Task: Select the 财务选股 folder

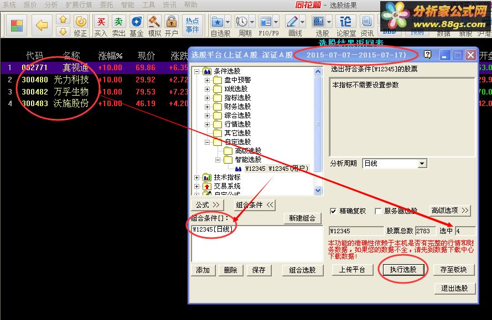Action: click(237, 107)
